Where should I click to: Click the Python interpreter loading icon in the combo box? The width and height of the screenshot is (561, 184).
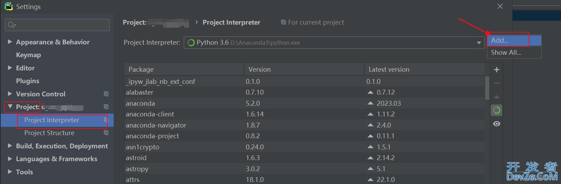[191, 43]
